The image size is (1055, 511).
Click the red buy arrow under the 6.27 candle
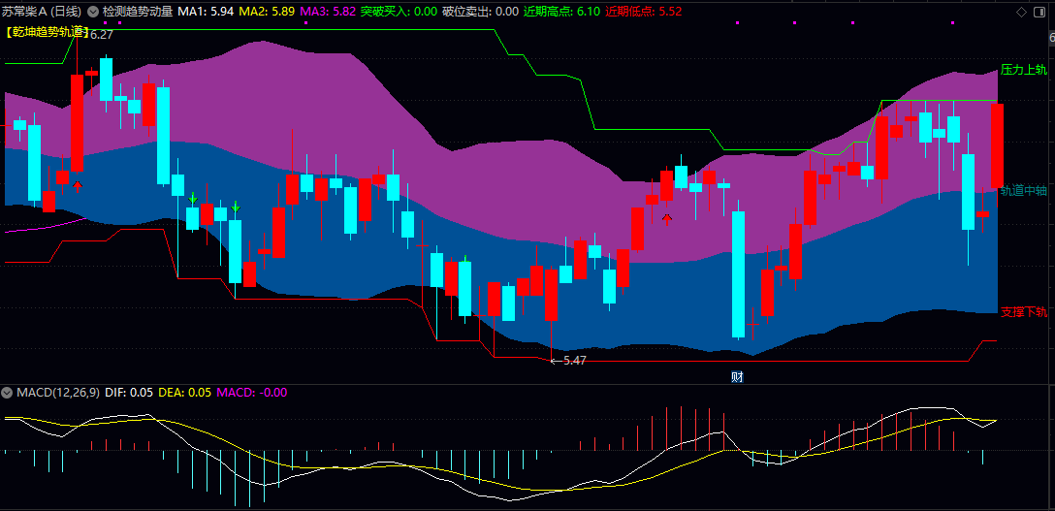pos(78,184)
